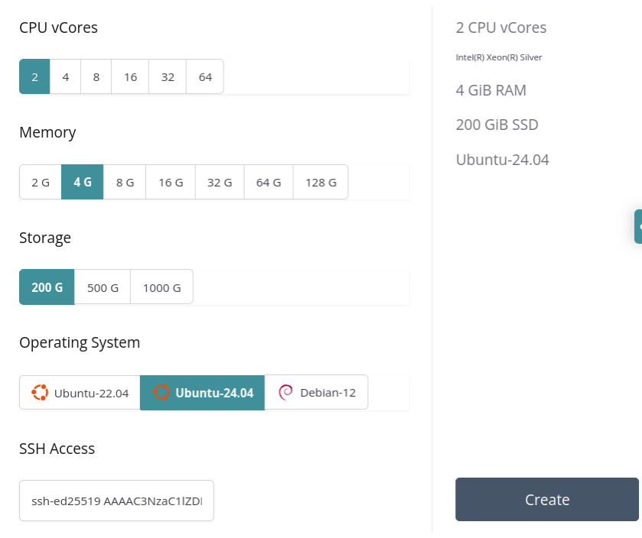Pick 32 CPU vCores

tap(168, 77)
